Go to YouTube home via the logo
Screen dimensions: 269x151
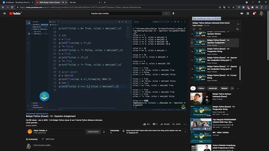15,13
